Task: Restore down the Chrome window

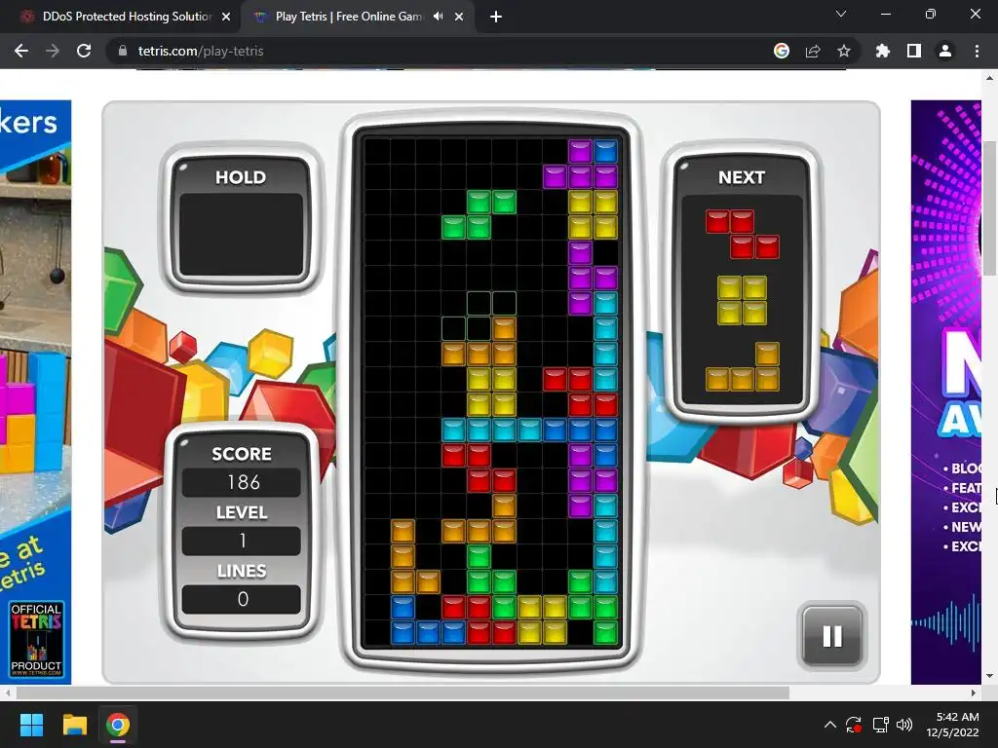Action: click(x=931, y=14)
